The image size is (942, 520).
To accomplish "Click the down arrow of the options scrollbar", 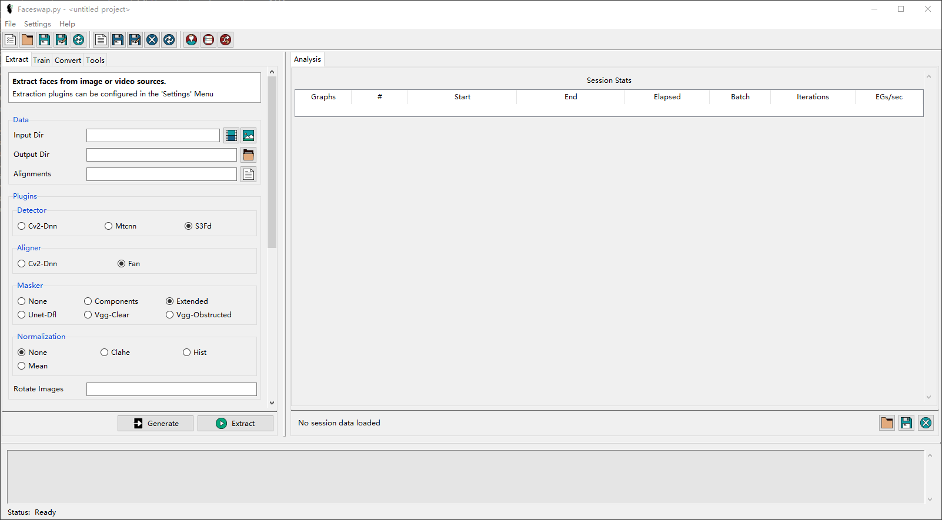I will click(x=272, y=403).
